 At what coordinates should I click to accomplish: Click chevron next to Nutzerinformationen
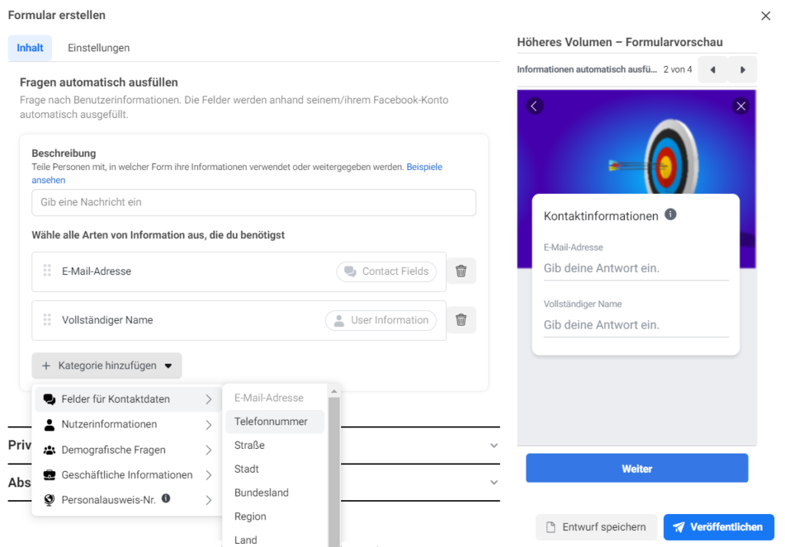coord(209,425)
